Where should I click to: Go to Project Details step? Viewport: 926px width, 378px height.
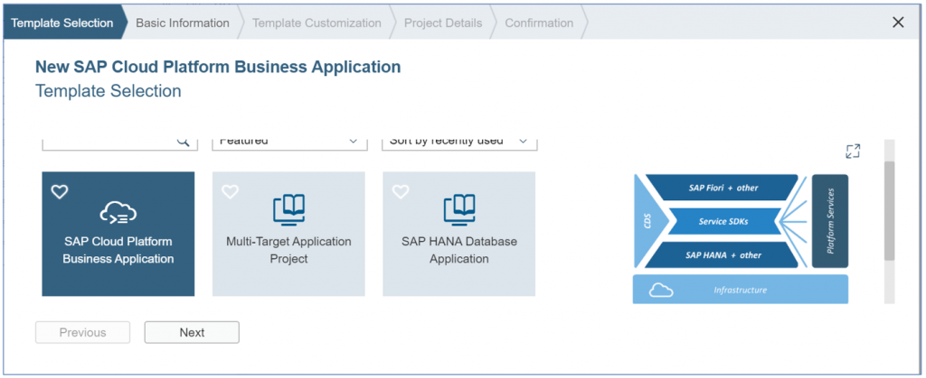[x=443, y=23]
